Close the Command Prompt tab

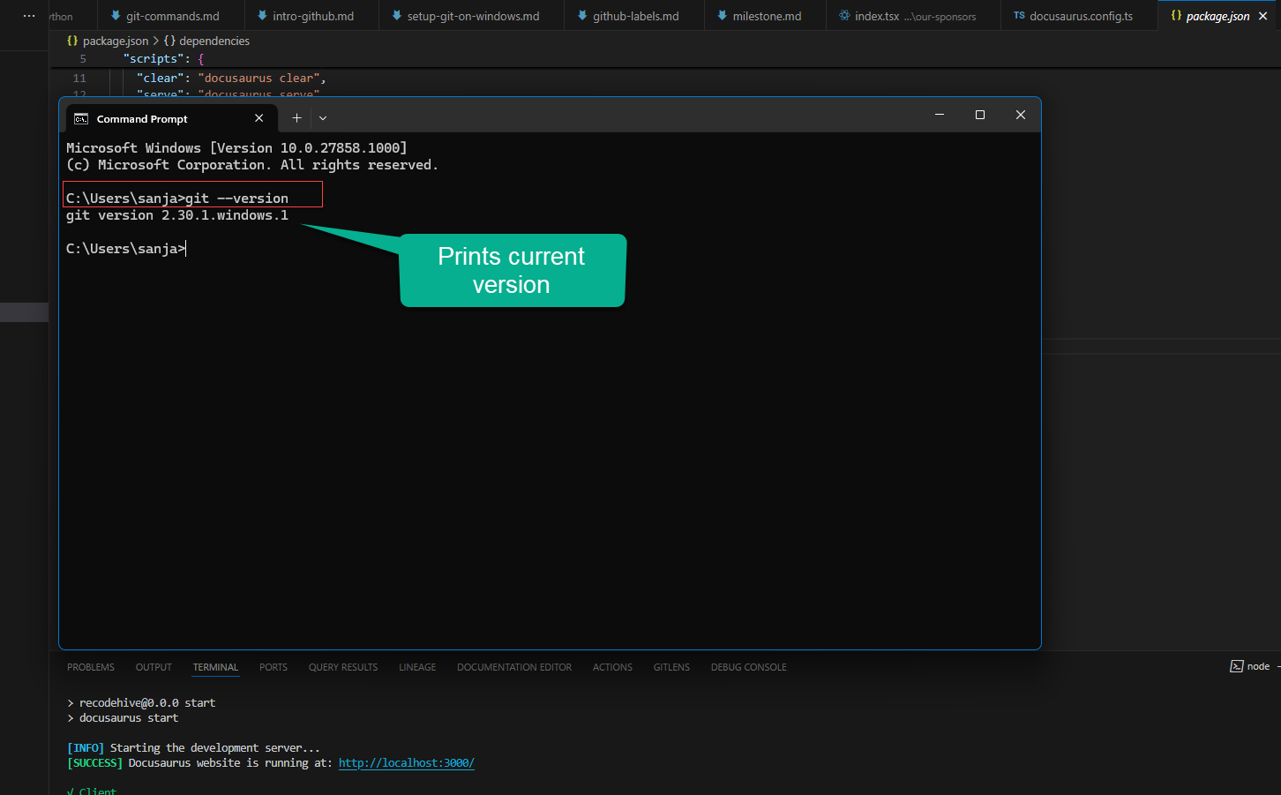[x=258, y=118]
